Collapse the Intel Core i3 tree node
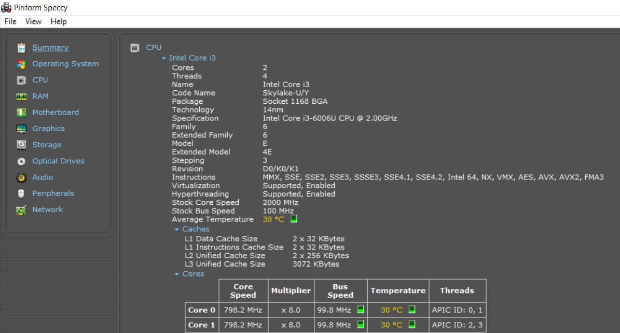 164,59
